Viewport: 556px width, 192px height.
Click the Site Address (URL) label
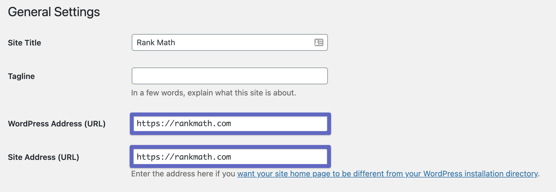[x=43, y=157]
